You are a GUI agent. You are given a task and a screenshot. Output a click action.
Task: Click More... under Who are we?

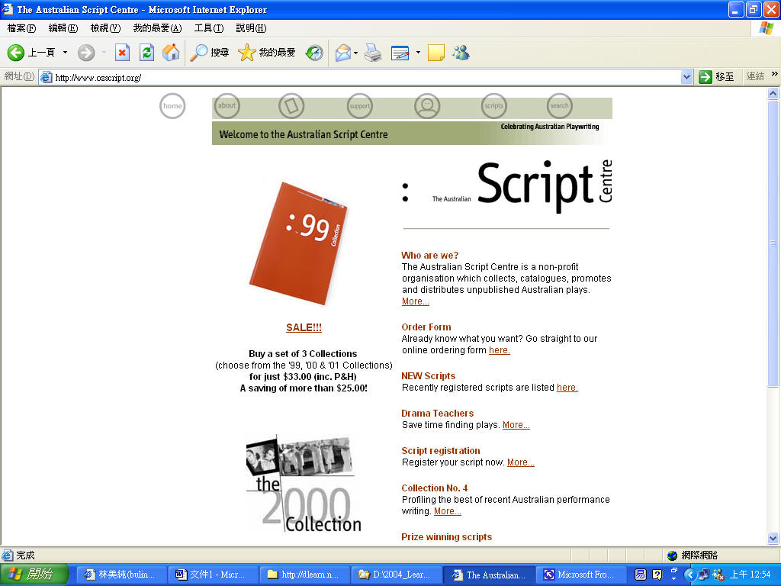(x=416, y=301)
